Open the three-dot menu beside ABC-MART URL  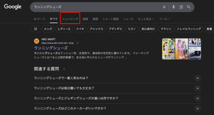(78, 43)
